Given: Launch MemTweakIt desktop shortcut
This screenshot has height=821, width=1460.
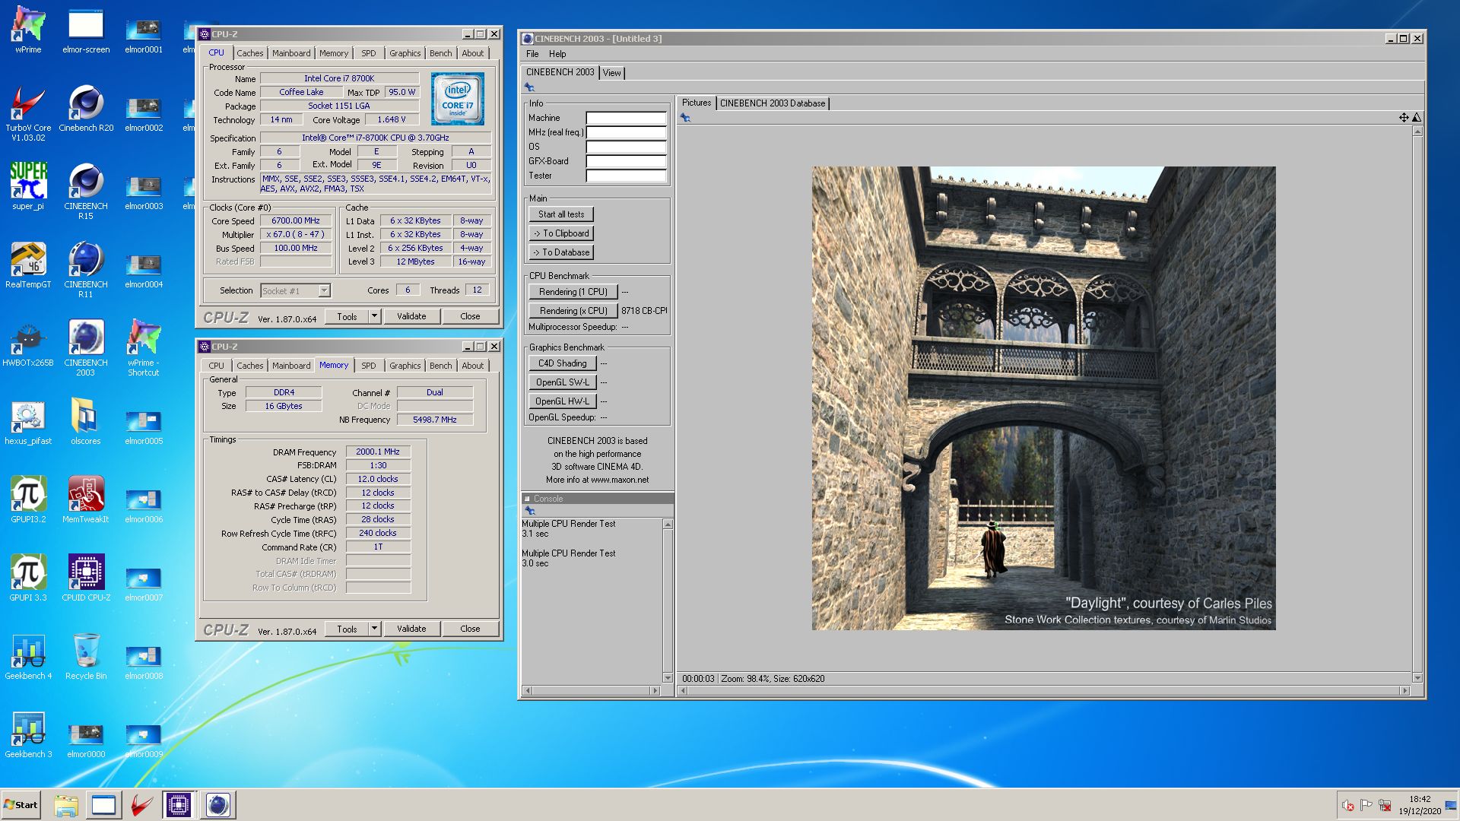Looking at the screenshot, I should (86, 500).
